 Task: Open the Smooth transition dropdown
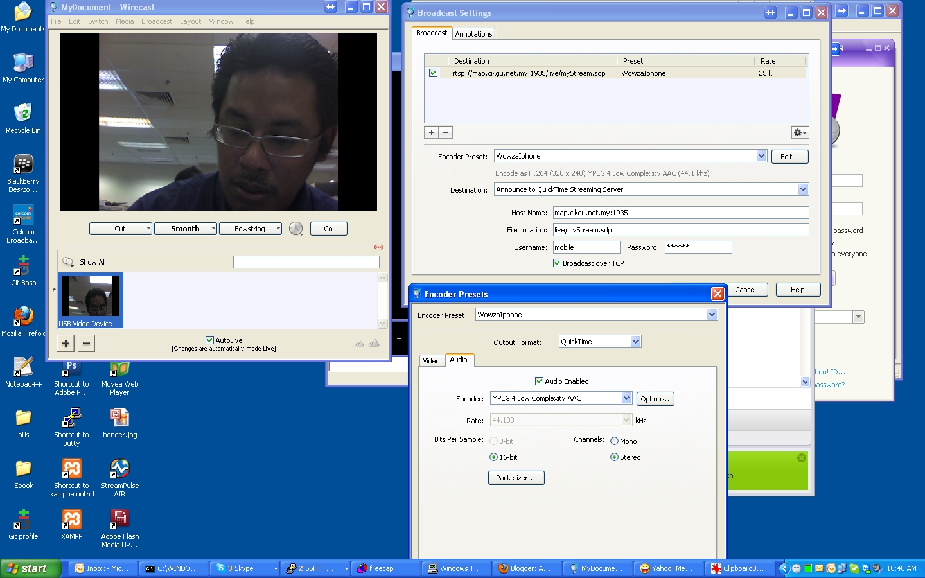(x=186, y=229)
